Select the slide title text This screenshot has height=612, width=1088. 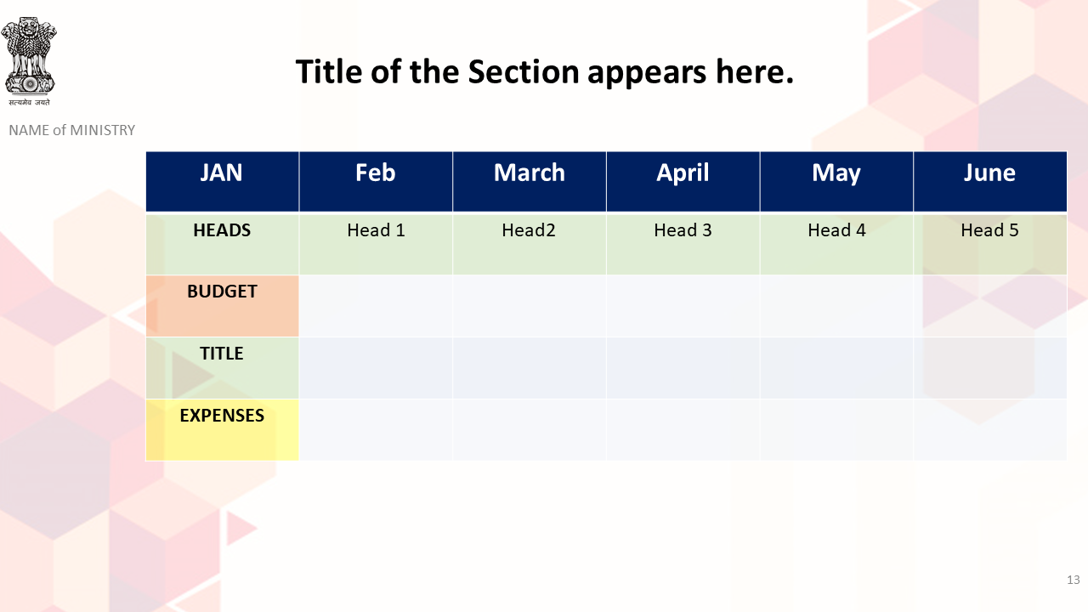544,71
